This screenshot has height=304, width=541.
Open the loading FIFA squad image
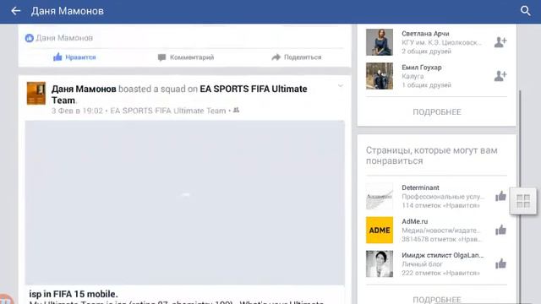[x=184, y=203]
